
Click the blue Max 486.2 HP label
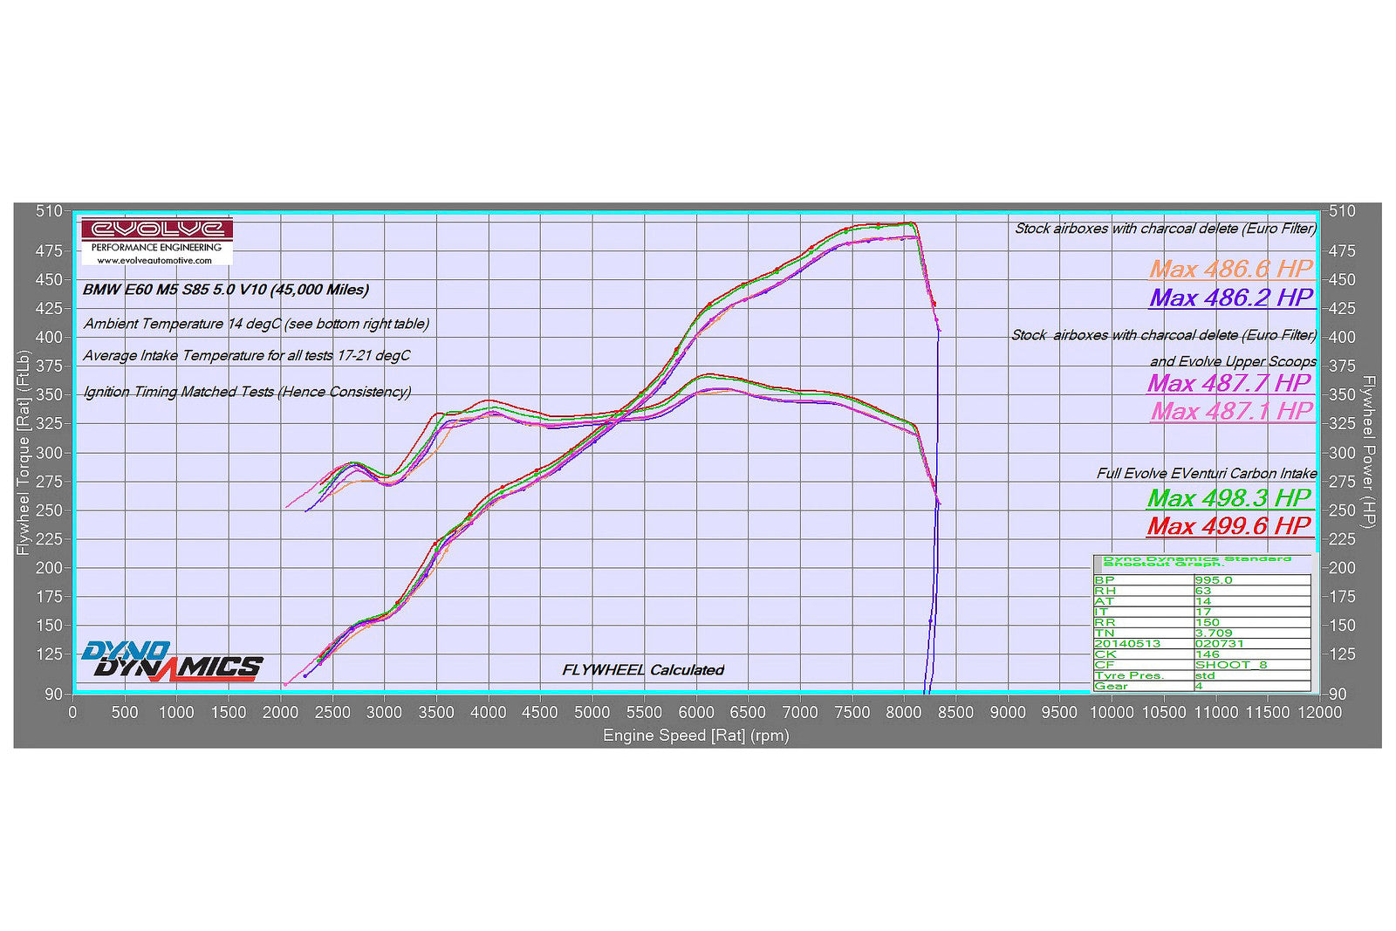coord(1230,298)
